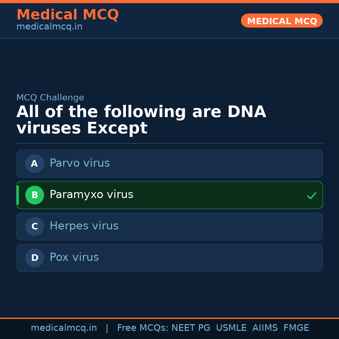
Task: Click the AIIMS footer text
Action: (265, 328)
